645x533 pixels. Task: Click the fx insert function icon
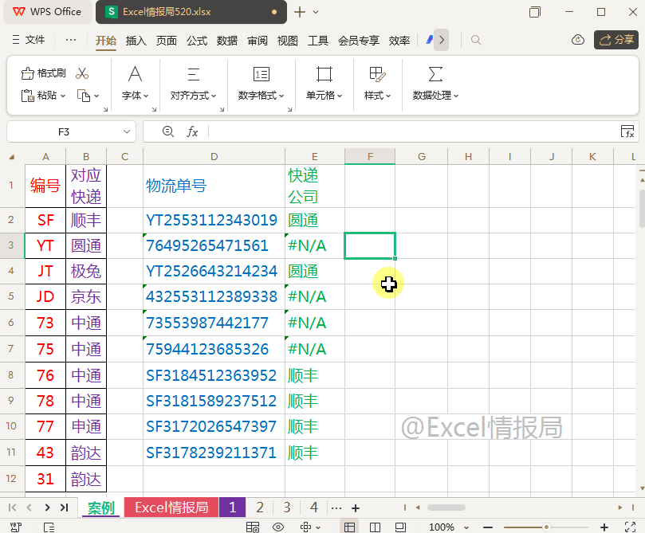[x=192, y=131]
